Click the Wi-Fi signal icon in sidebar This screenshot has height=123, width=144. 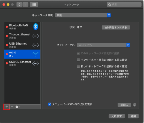(36, 54)
